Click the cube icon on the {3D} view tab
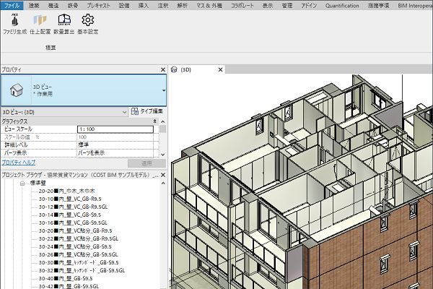 [x=174, y=69]
